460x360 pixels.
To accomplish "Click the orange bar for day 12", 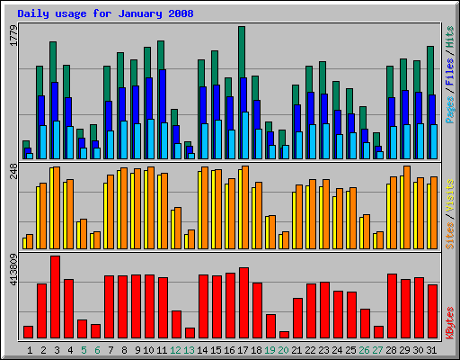I will tap(178, 228).
